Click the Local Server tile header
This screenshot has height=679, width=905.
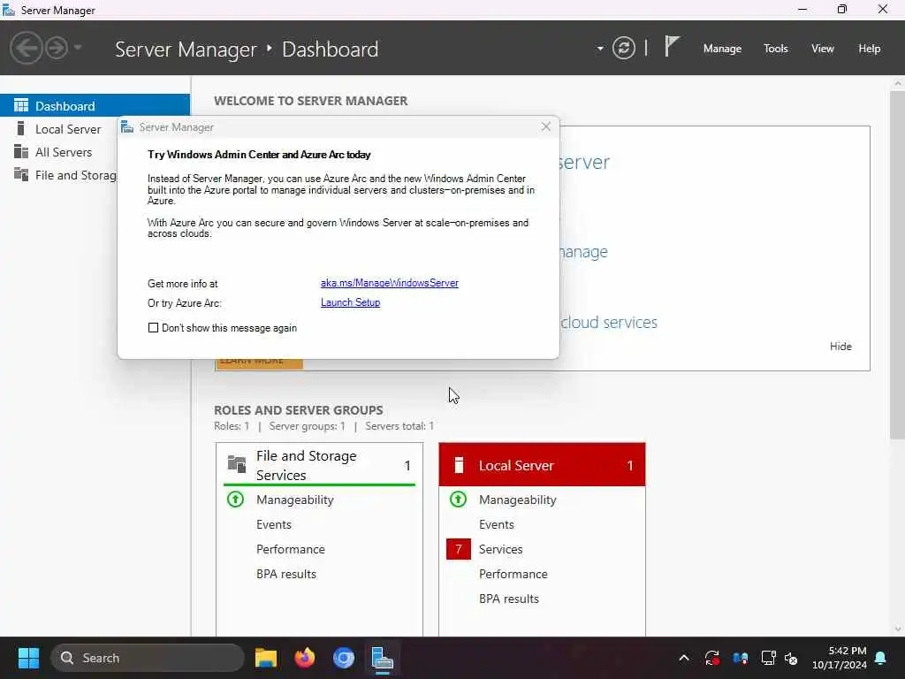click(x=542, y=465)
